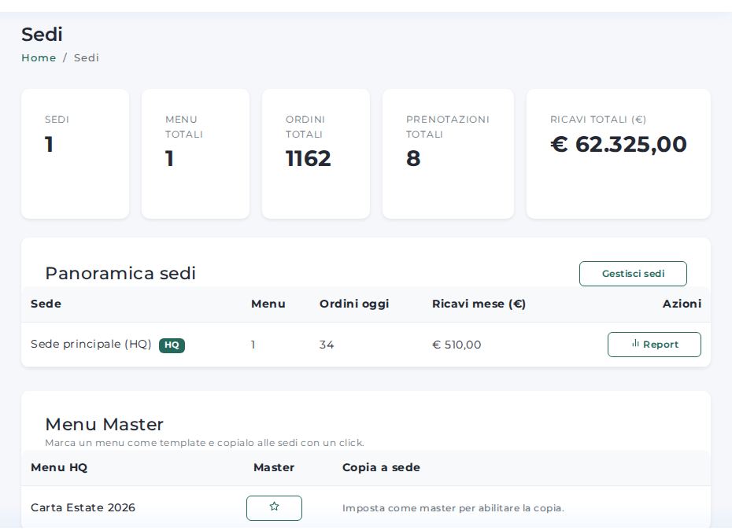Click the 'Imposta come master' hint text

[x=453, y=508]
